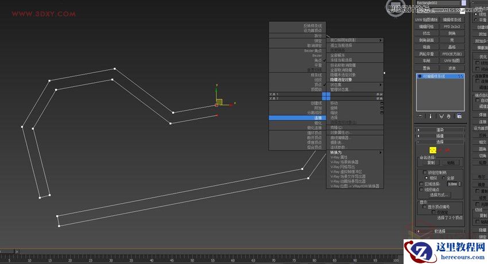This screenshot has height=264, width=488.
Task: Choose 断开顶点 in the quad menu
Action: click(313, 137)
